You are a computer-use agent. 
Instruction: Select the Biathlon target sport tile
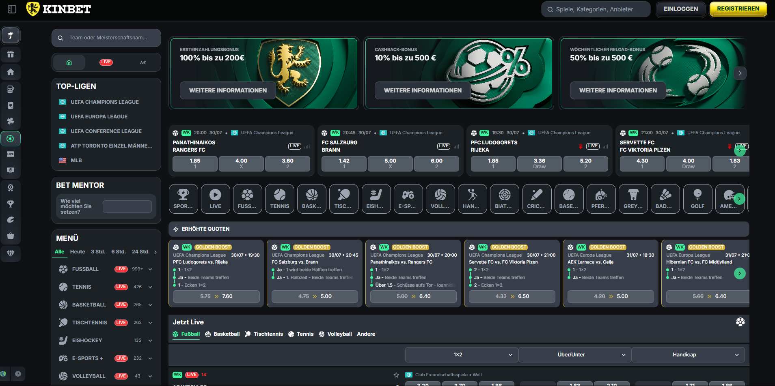(504, 199)
